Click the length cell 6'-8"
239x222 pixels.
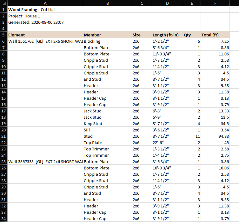[167, 111]
